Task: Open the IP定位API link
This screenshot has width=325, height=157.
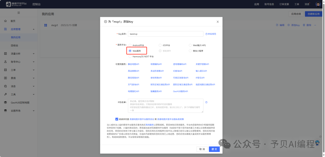Action: [200, 78]
